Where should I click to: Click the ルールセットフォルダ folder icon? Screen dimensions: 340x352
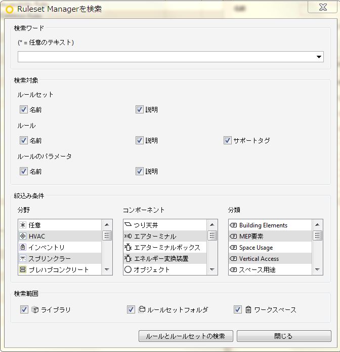pos(142,309)
